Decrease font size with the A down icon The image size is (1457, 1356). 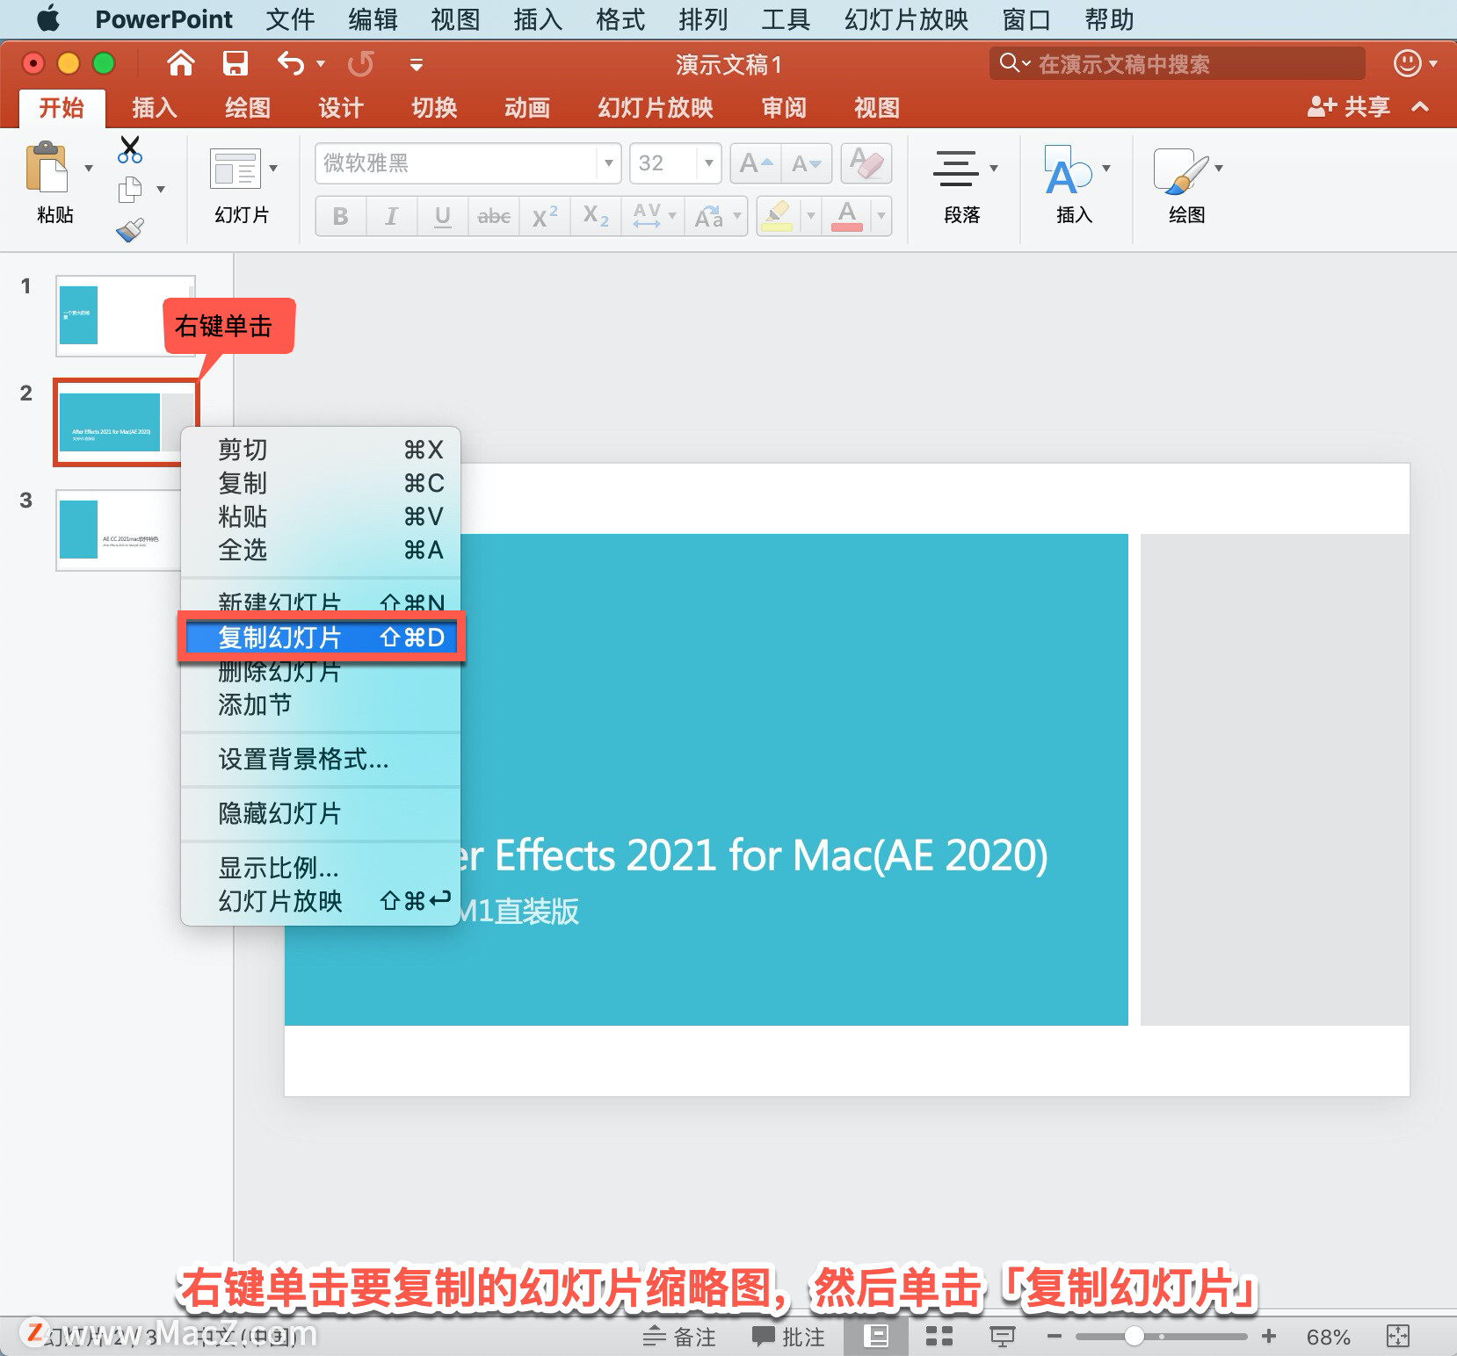(x=806, y=163)
